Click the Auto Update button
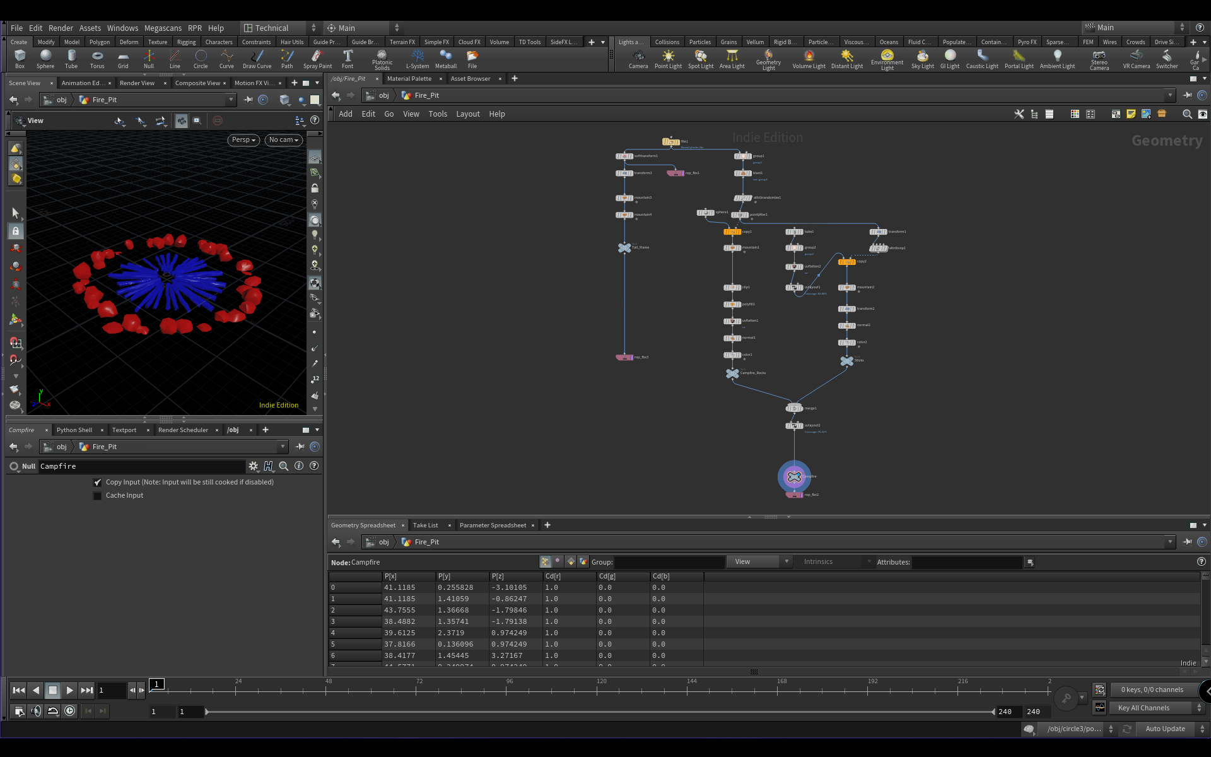The image size is (1211, 757). point(1165,729)
